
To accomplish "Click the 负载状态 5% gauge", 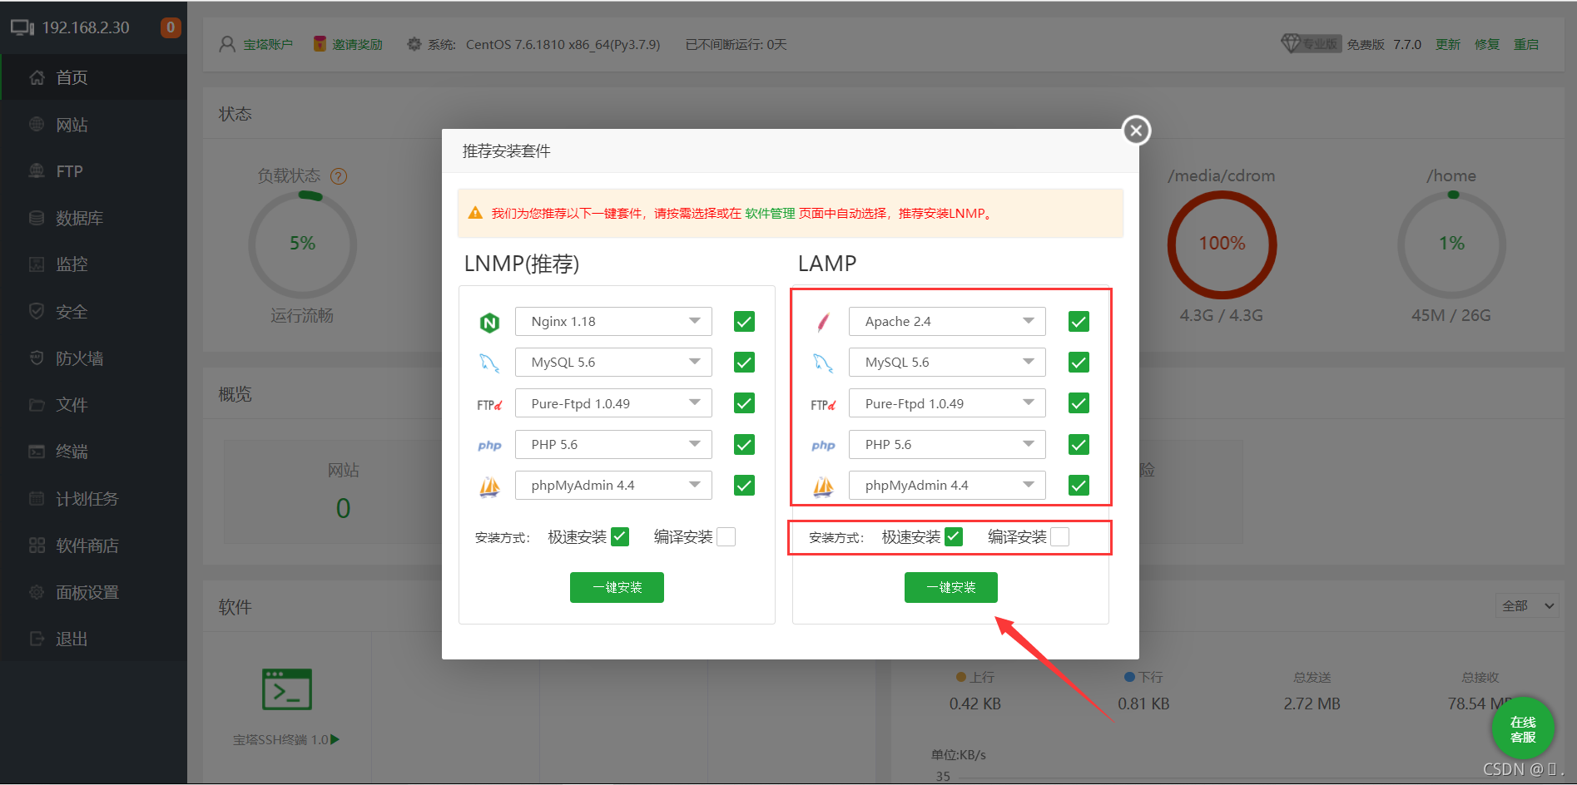I will (x=303, y=244).
